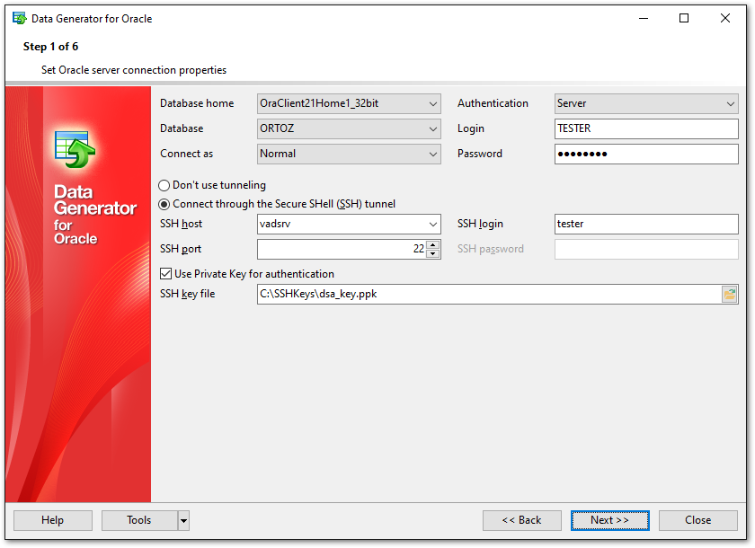Click into the Password field

tap(646, 154)
